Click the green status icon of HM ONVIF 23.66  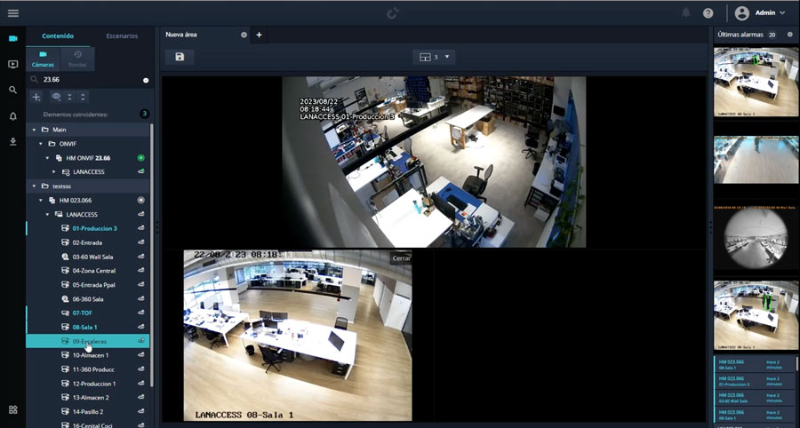point(141,158)
